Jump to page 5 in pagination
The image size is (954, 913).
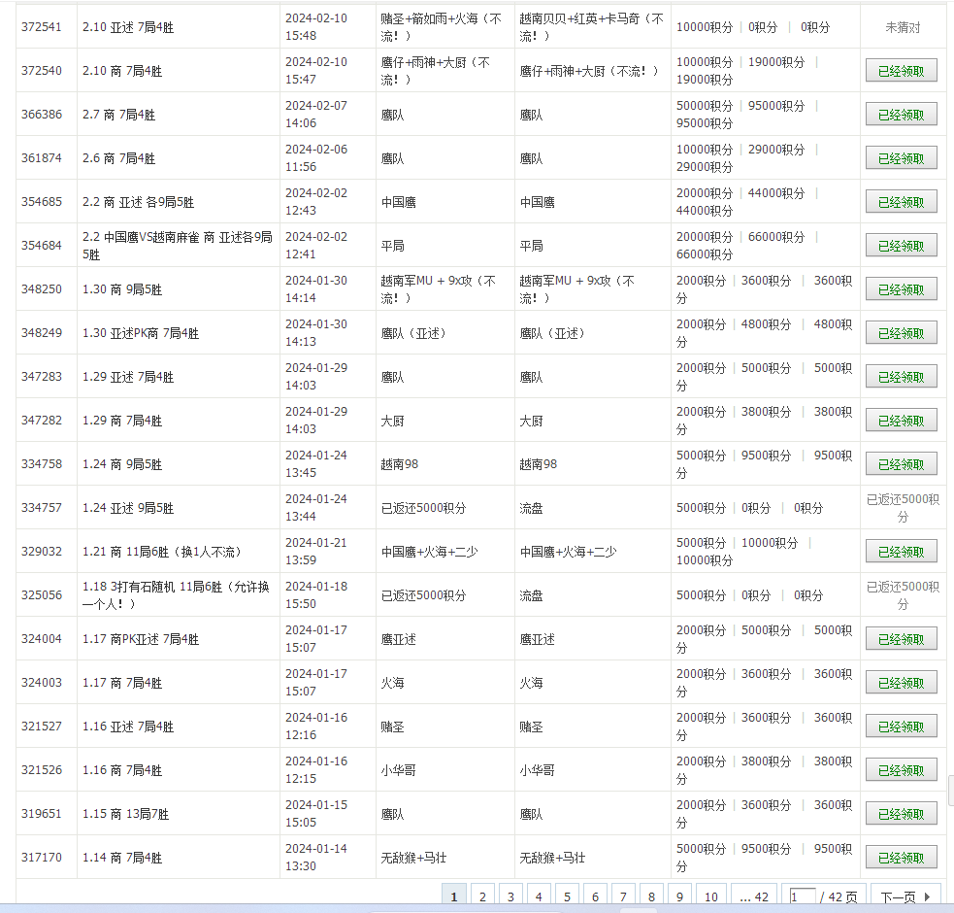coord(567,896)
